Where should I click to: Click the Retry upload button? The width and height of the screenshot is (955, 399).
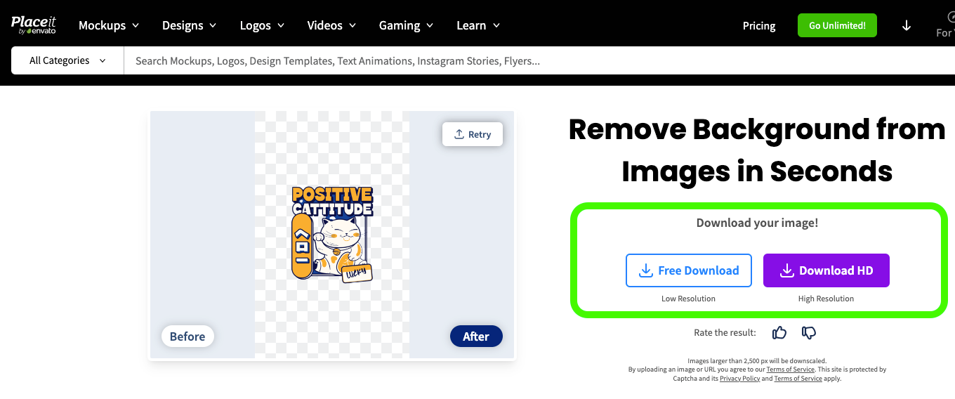(473, 134)
